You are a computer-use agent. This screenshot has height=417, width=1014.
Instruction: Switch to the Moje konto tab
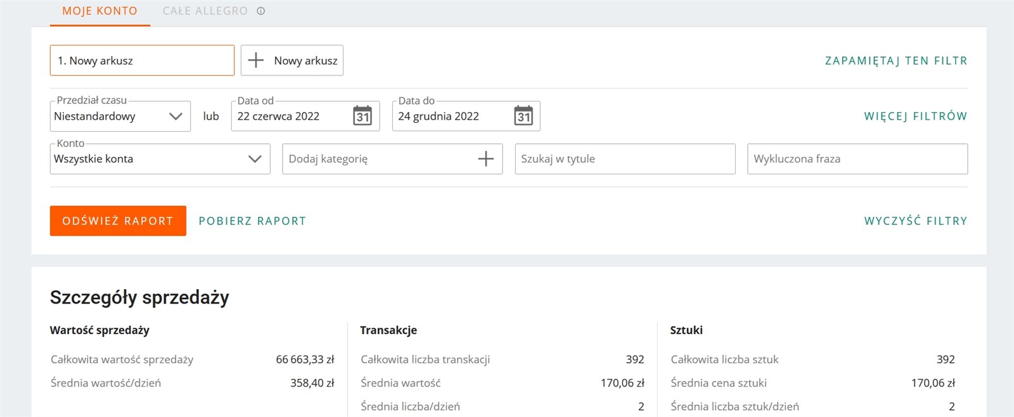[x=99, y=11]
